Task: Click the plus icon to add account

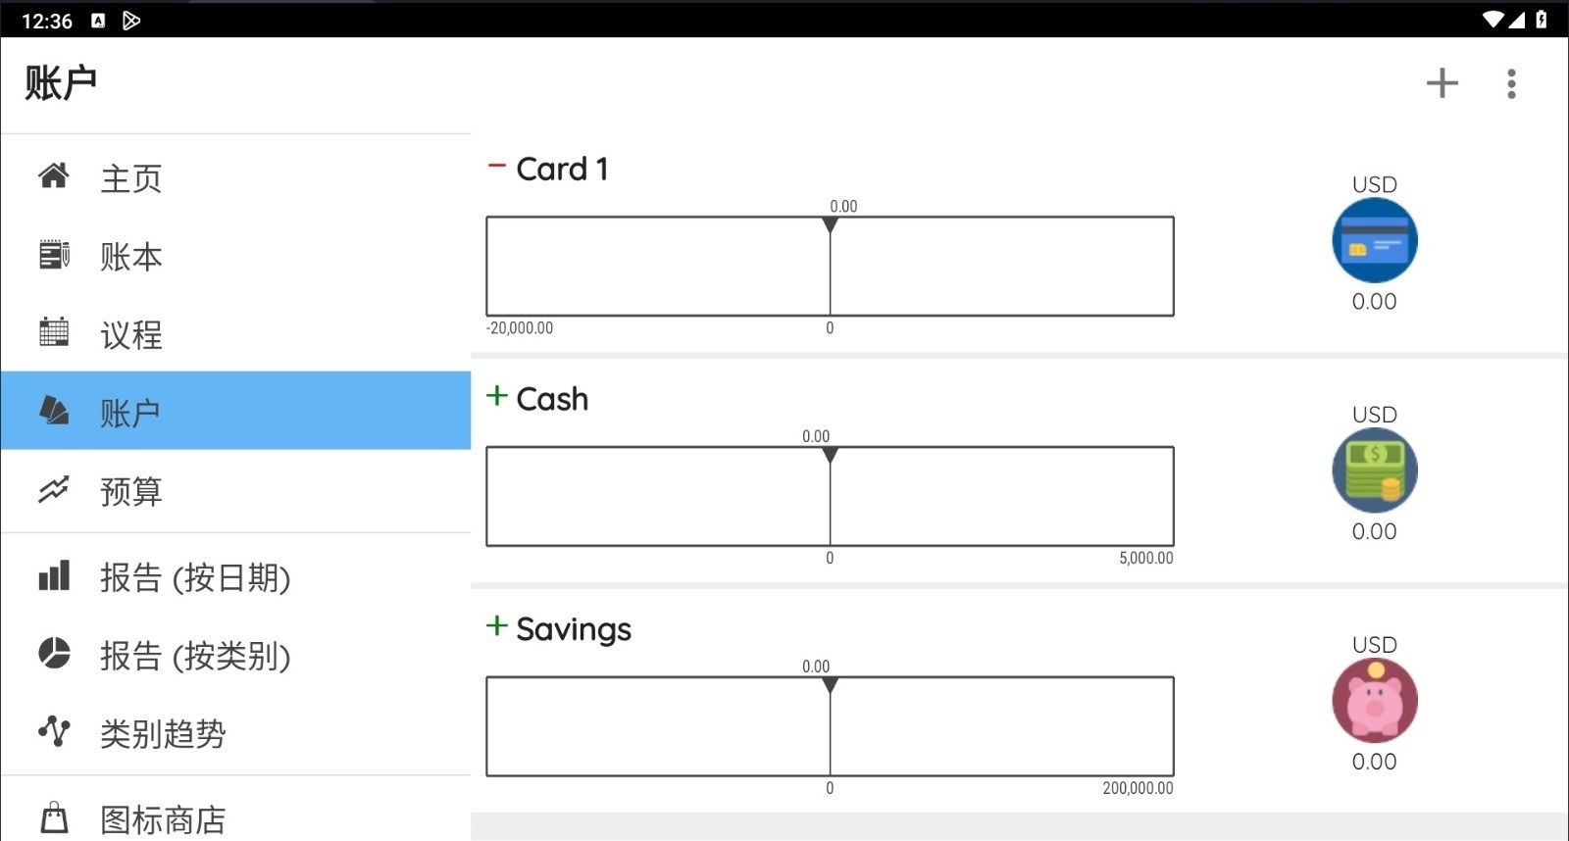Action: click(x=1442, y=83)
